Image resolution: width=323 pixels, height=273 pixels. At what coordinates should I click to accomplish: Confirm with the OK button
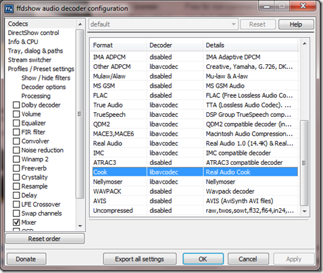[x=203, y=259]
